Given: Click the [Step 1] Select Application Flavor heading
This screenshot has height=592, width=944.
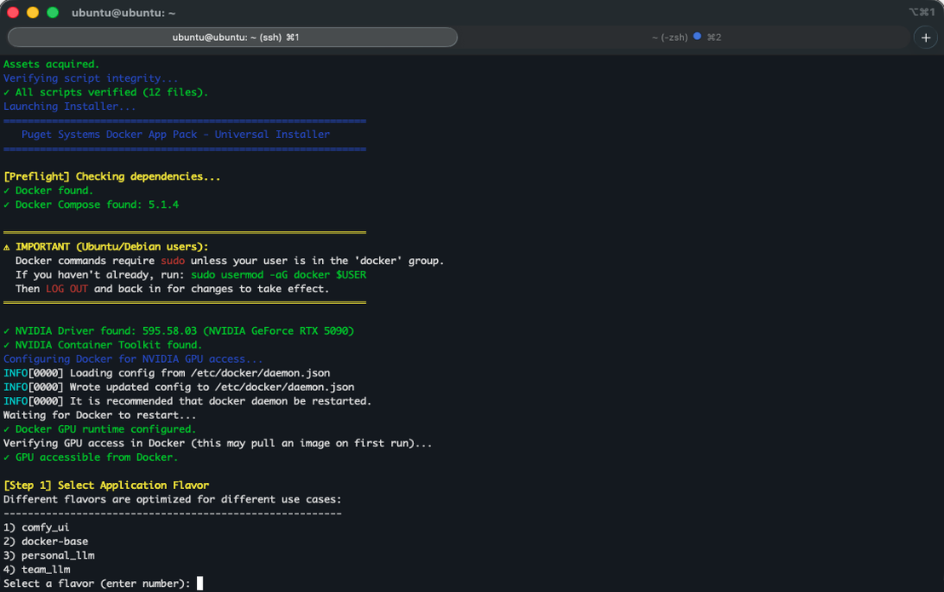Looking at the screenshot, I should pyautogui.click(x=106, y=485).
